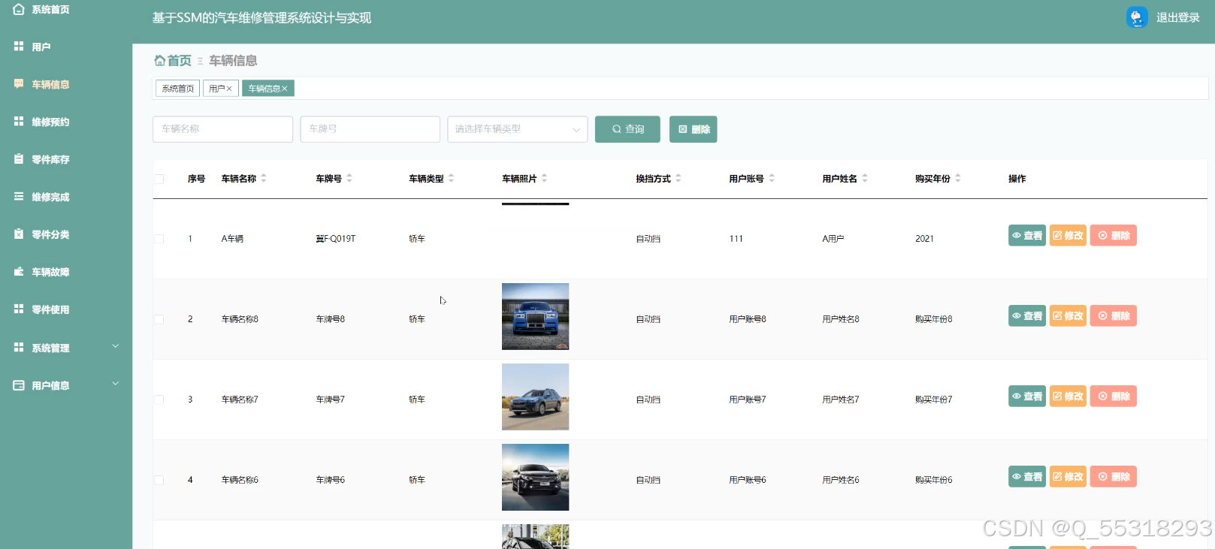Click the user avatar icon near 退出登录
The width and height of the screenshot is (1215, 549).
[1137, 17]
